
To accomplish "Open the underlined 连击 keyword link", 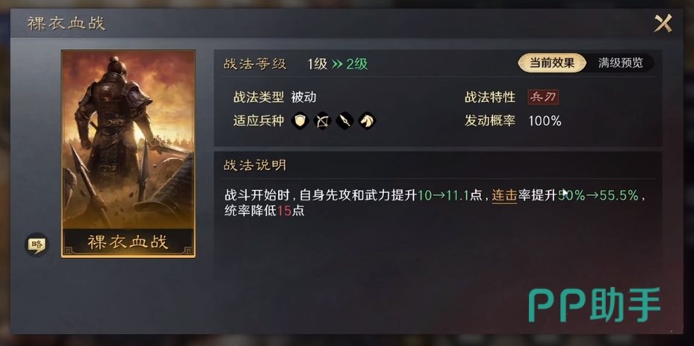I will (x=504, y=195).
